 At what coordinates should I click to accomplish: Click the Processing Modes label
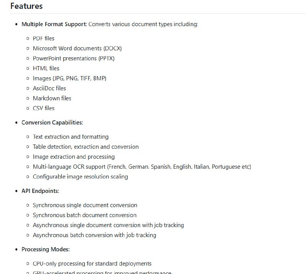click(x=46, y=249)
